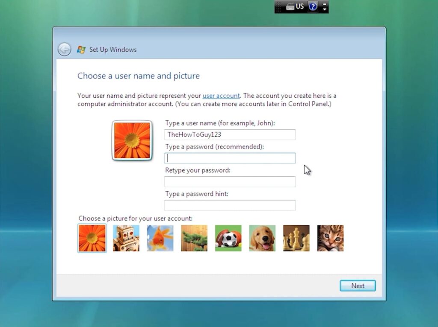
Task: Pick the chess pieces account picture
Action: pos(296,238)
